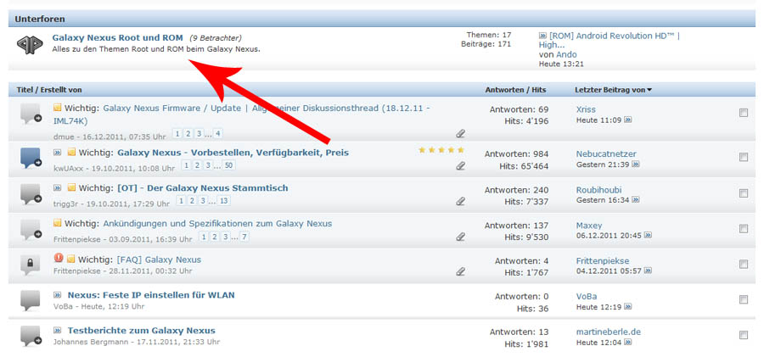
Task: Check the Testberichte thread checkbox
Action: tap(744, 335)
